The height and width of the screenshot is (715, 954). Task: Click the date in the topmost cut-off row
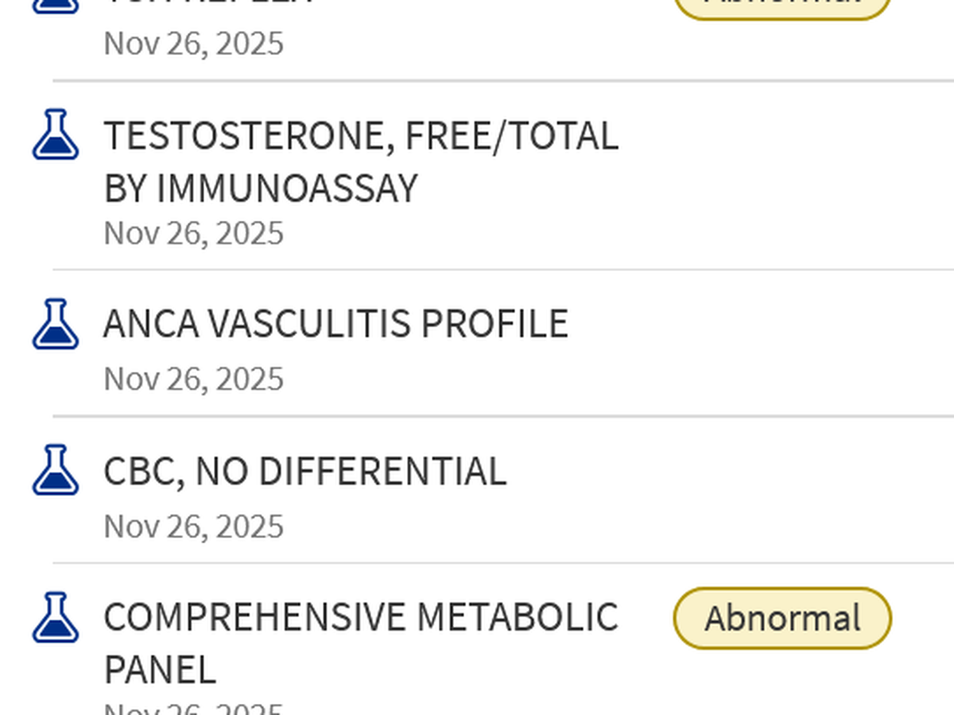[x=193, y=43]
